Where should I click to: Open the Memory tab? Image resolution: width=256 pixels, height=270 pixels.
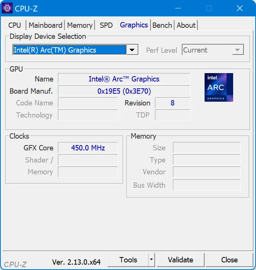point(80,25)
